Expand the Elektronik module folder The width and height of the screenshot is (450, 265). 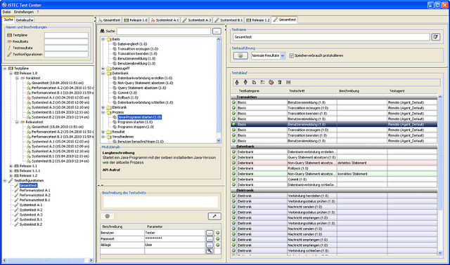(103, 107)
